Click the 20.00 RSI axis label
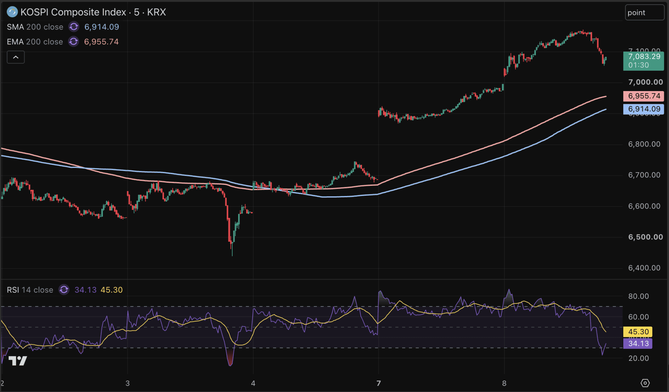Screen dimensions: 669x392 tap(638, 358)
